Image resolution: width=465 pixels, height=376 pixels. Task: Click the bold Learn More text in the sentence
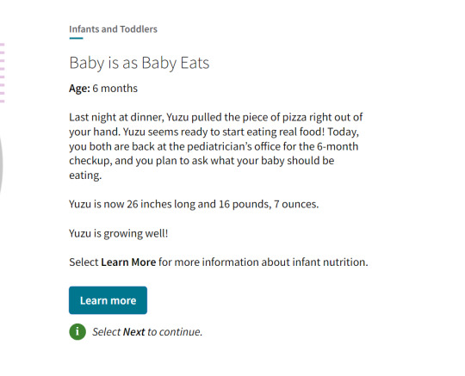[x=128, y=262]
